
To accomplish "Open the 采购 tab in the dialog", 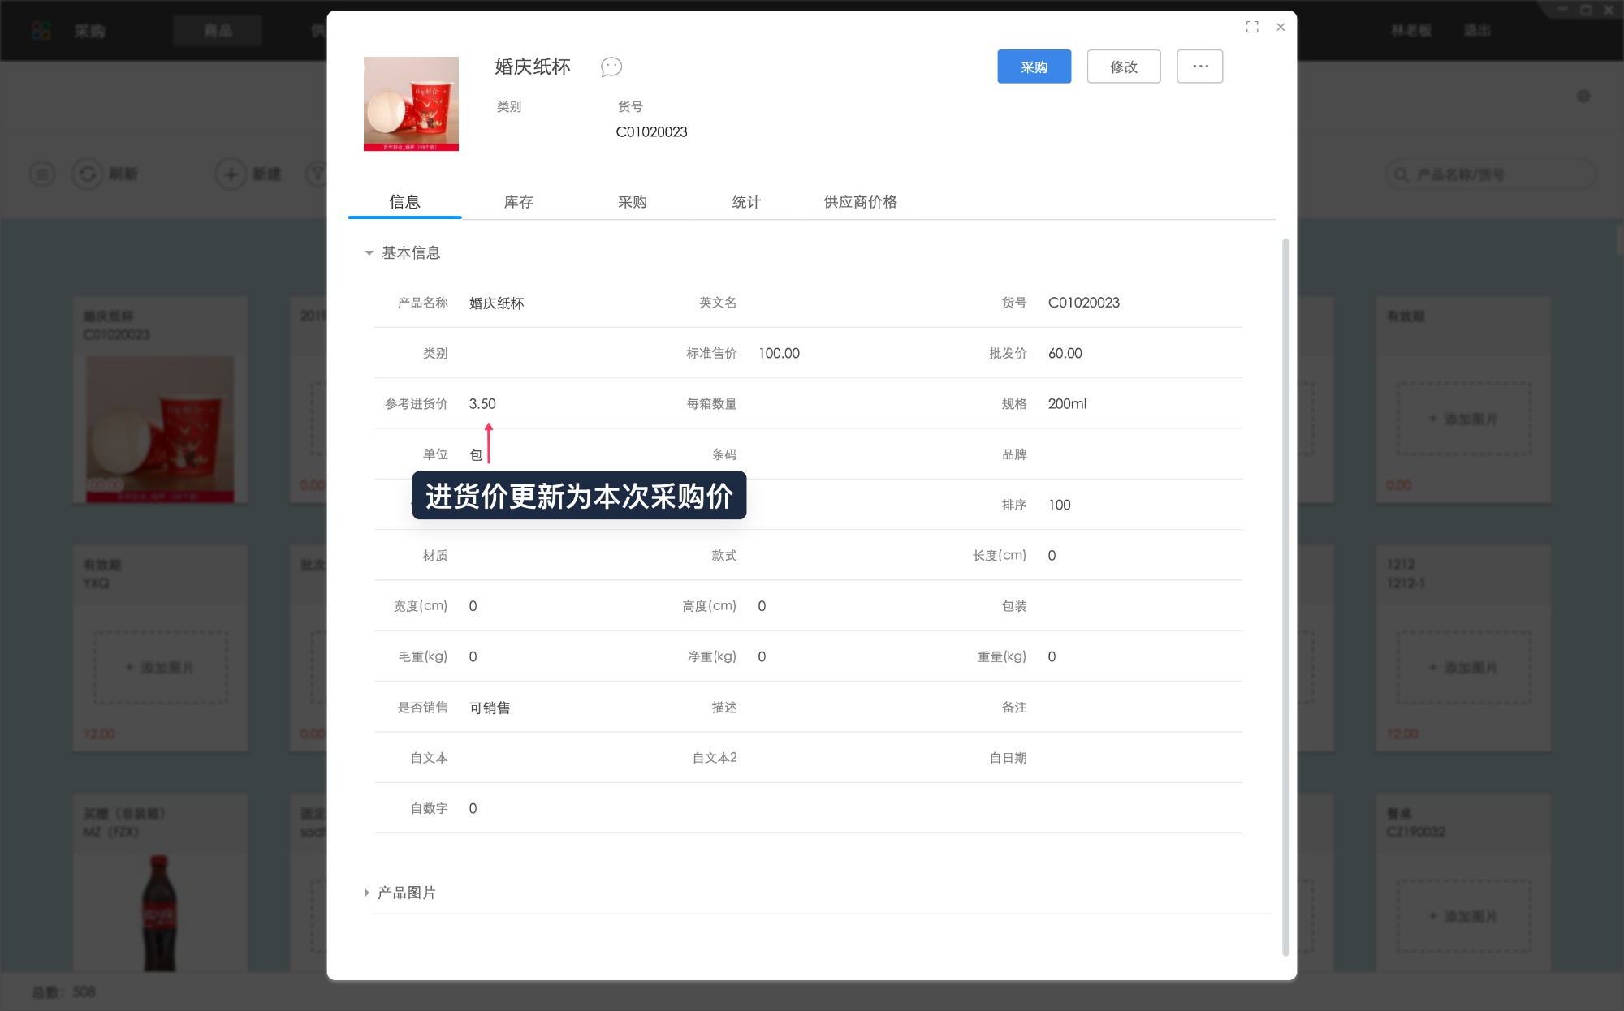I will tap(632, 201).
